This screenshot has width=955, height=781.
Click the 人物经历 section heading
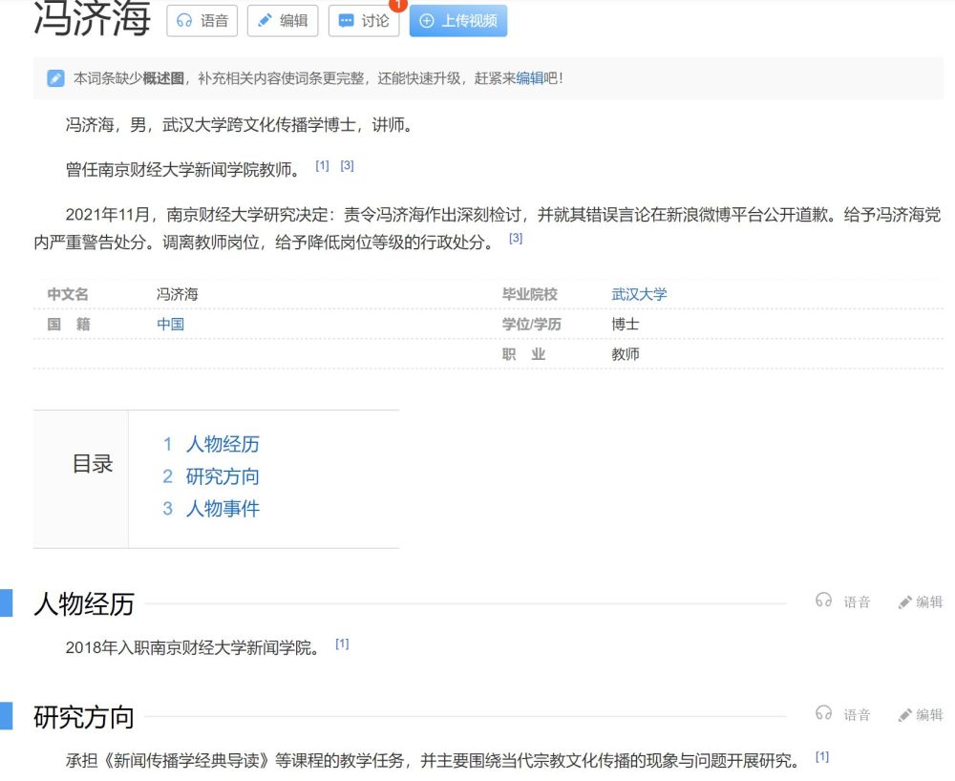(x=84, y=604)
